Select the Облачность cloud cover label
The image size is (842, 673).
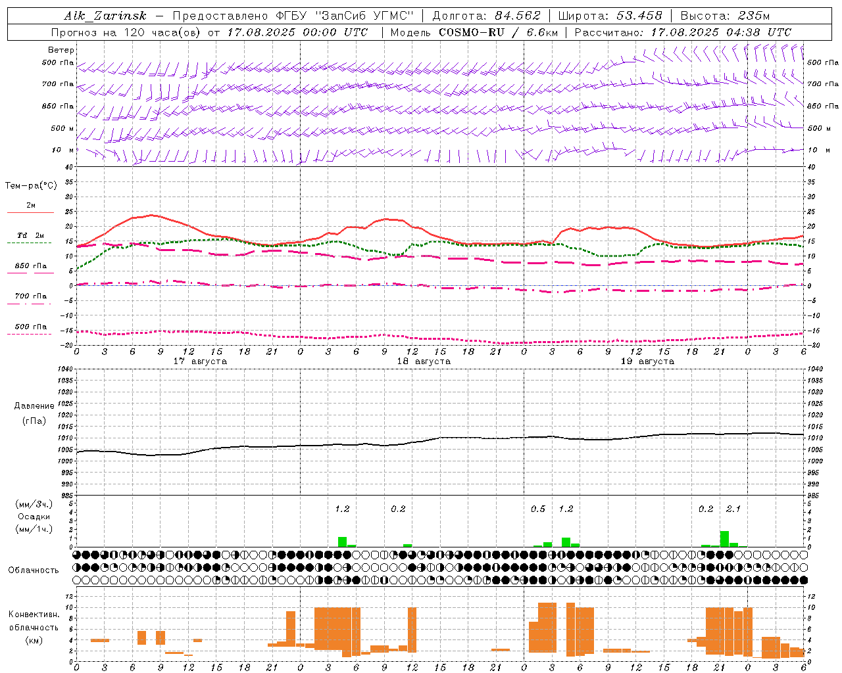point(34,570)
